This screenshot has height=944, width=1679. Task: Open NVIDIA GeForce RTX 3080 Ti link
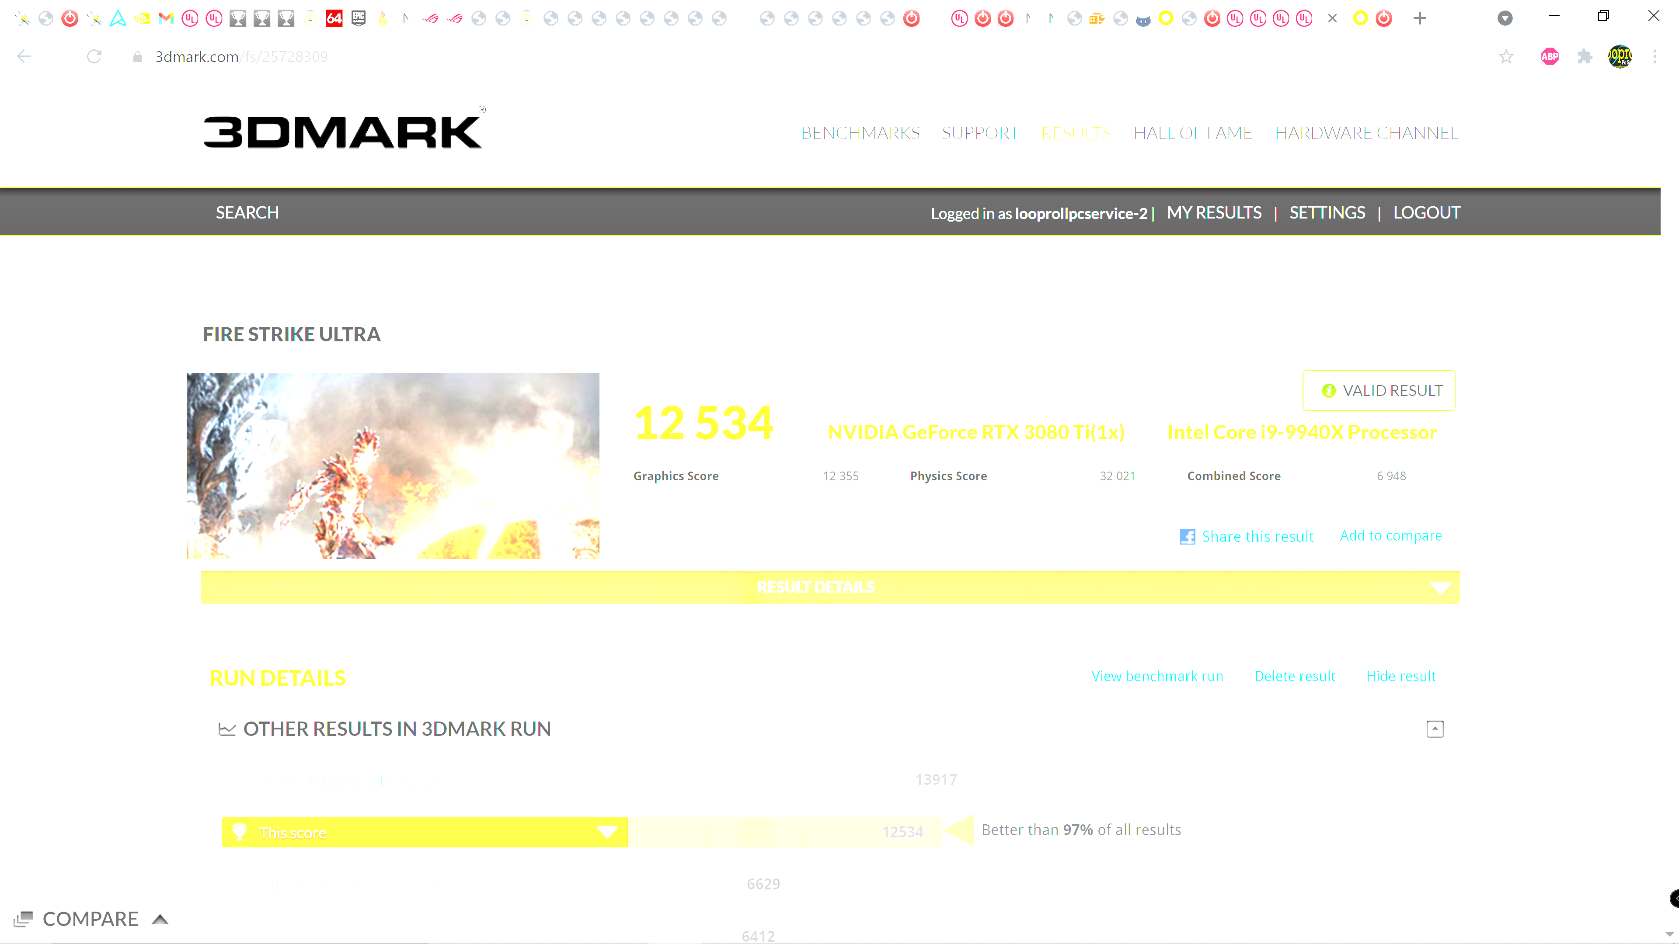(x=976, y=432)
